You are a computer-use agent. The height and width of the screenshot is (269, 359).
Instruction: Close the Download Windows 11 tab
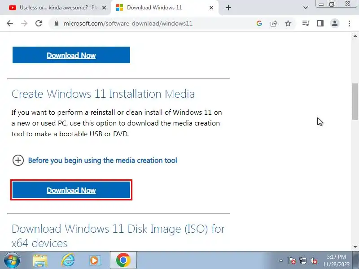(211, 8)
